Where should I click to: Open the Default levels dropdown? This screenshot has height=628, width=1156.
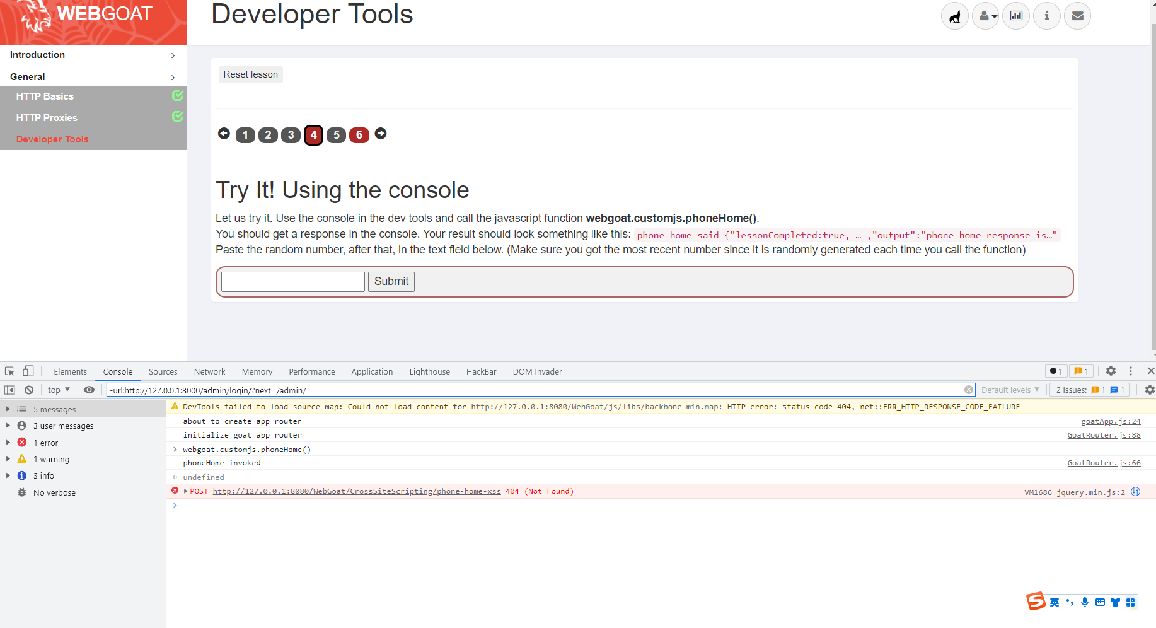(x=1010, y=390)
